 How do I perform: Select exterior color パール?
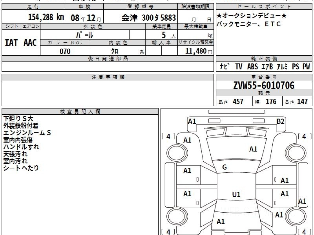click(x=85, y=34)
